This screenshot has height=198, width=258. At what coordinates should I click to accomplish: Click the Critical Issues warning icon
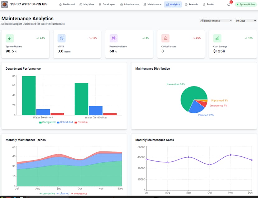[165, 38]
